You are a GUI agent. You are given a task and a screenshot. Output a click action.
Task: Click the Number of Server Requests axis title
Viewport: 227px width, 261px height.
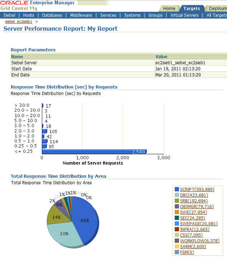tap(93, 163)
